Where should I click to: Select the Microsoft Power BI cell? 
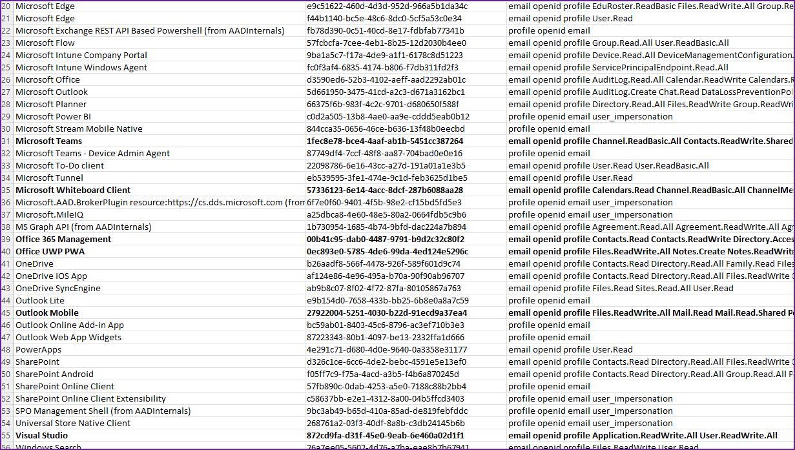pos(160,117)
